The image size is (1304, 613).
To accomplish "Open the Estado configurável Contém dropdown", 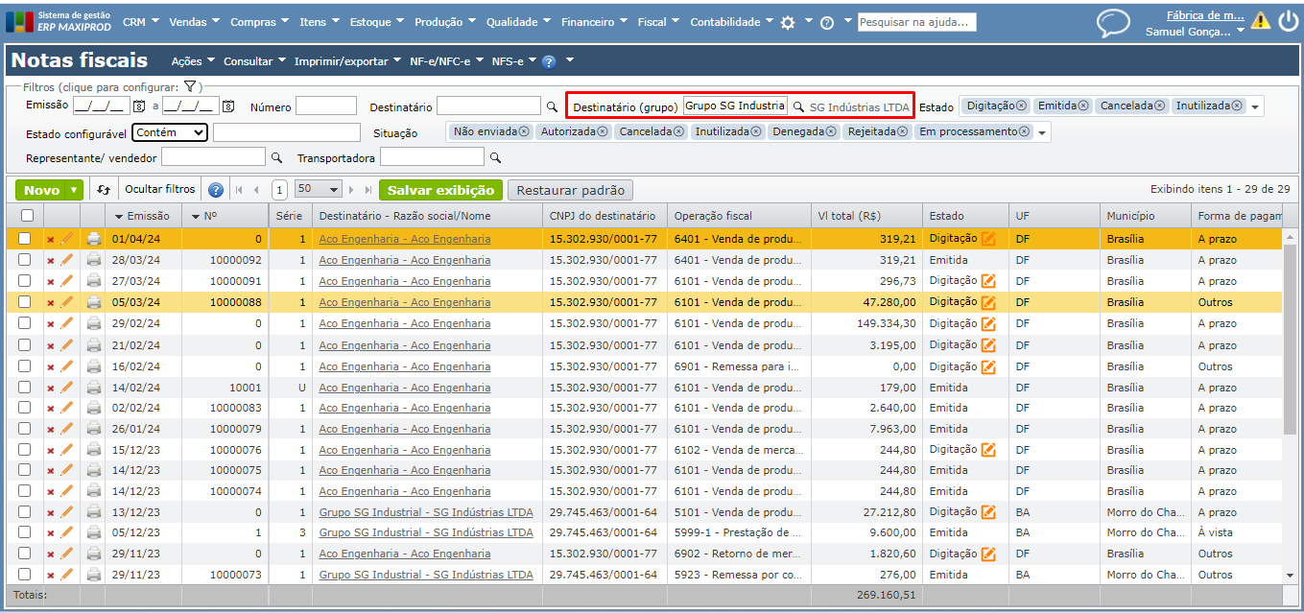I will [170, 132].
